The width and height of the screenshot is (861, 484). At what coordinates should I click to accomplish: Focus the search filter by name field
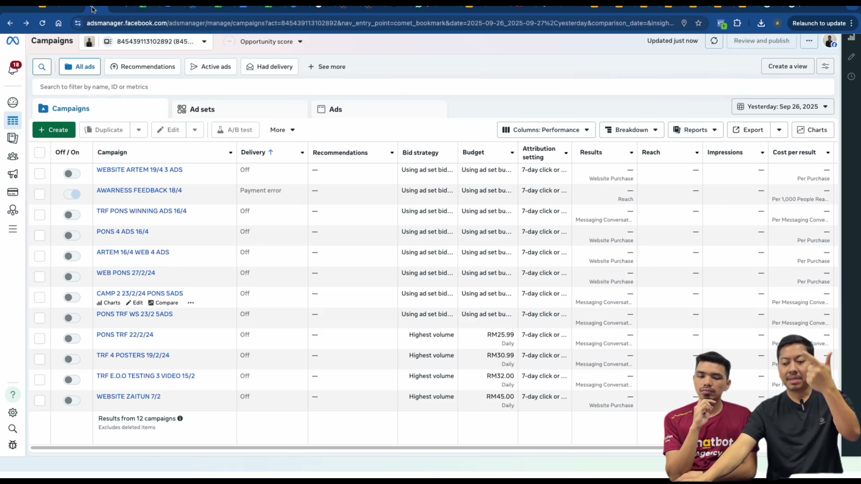point(433,87)
